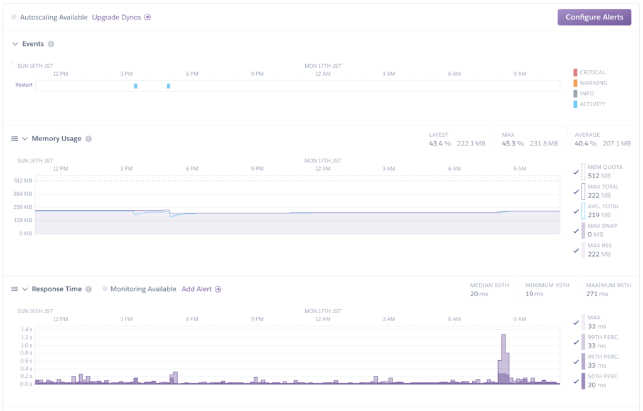Click the AVERAGE 207.1 MB memory value
The width and height of the screenshot is (643, 411).
(617, 144)
